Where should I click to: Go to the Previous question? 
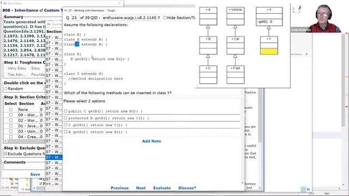119,188
